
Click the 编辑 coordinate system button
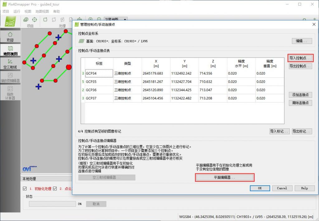(x=302, y=41)
